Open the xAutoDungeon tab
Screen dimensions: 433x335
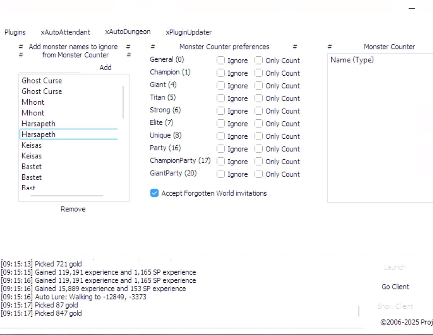click(x=128, y=32)
